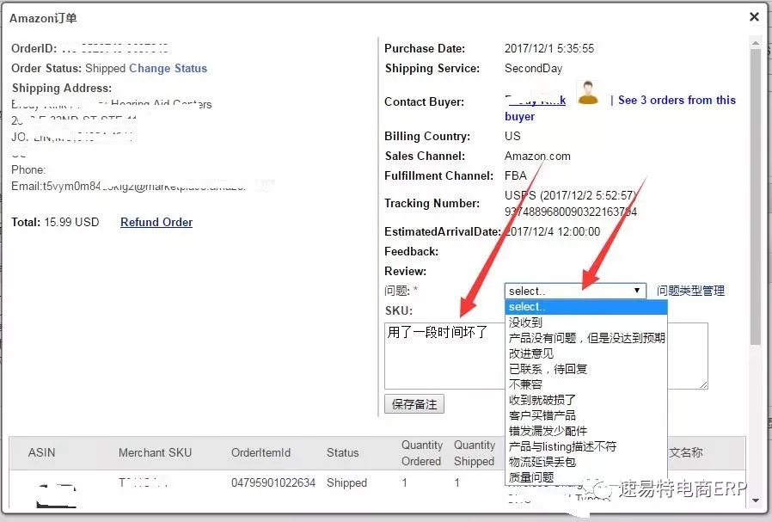Click the Quantity Ordered column header

(422, 453)
